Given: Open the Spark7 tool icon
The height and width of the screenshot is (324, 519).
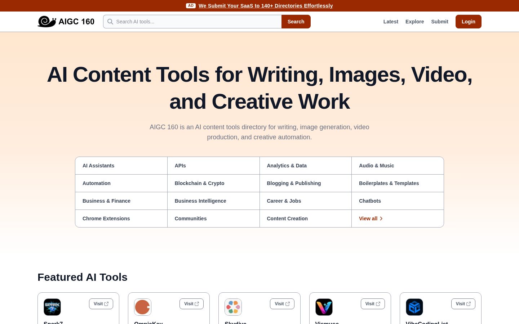Looking at the screenshot, I should (52, 307).
